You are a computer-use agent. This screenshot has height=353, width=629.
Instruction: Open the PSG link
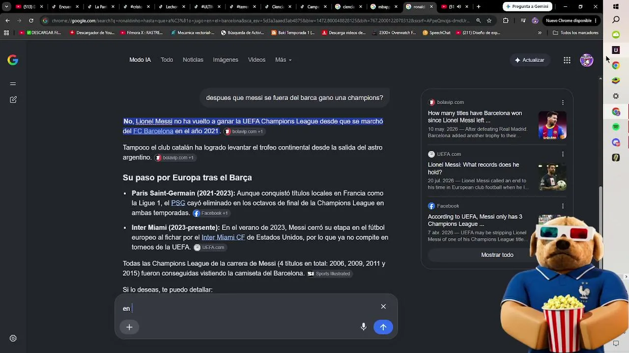178,203
